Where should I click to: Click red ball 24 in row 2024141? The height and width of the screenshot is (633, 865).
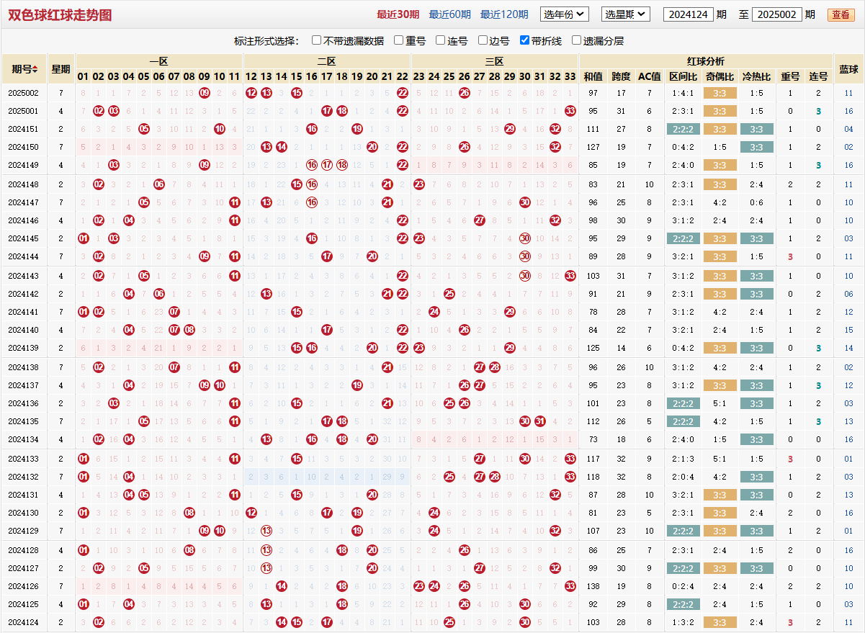(434, 312)
